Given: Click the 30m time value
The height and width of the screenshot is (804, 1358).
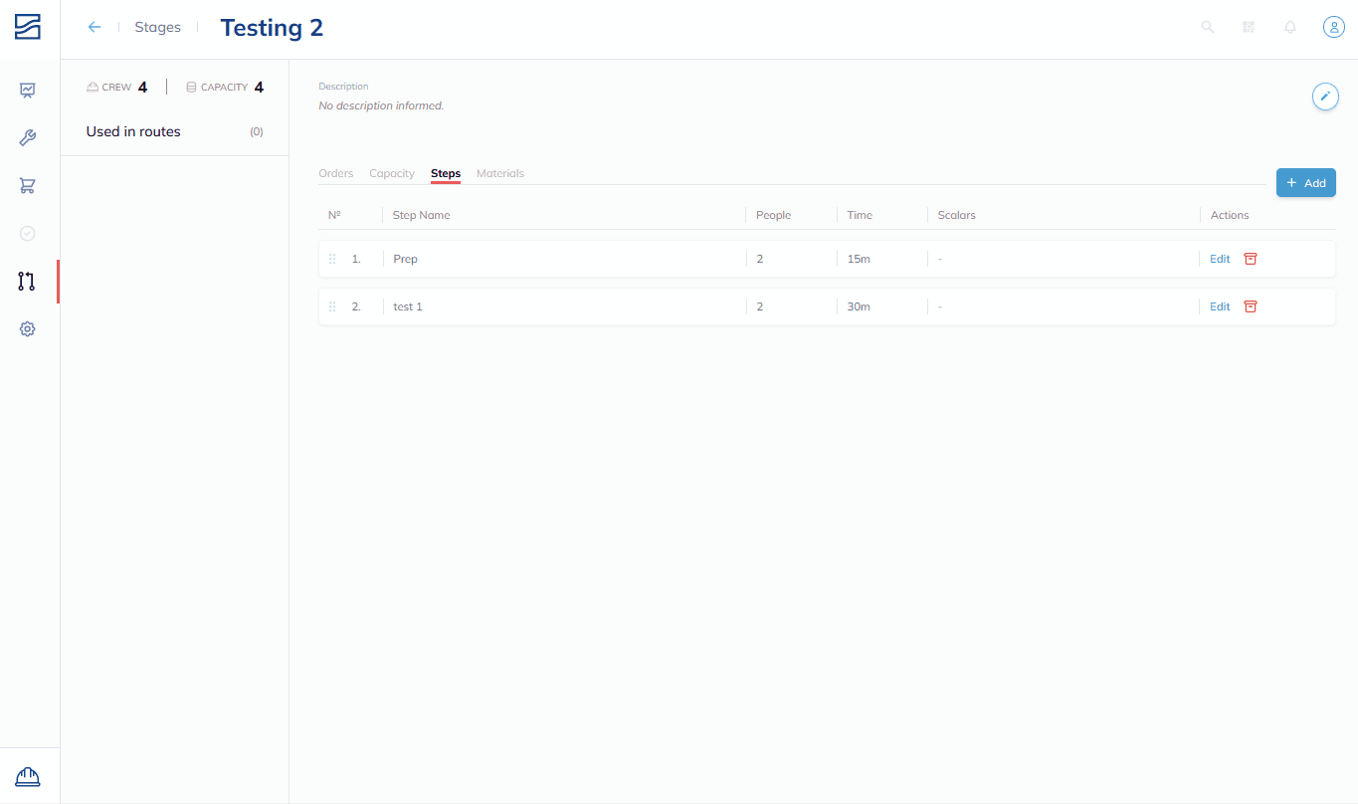Looking at the screenshot, I should coord(859,306).
